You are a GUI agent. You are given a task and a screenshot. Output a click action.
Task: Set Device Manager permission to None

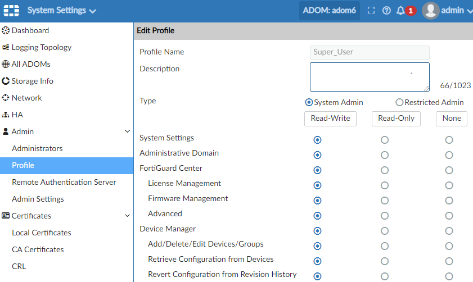449,230
